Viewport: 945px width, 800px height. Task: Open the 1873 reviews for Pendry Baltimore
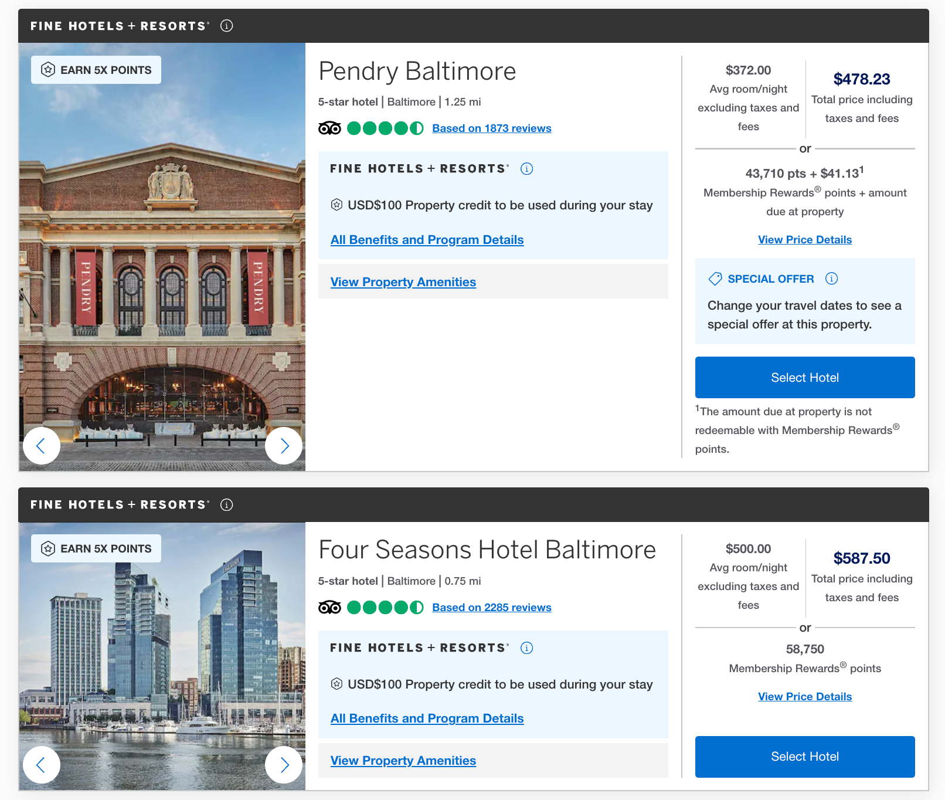[491, 128]
